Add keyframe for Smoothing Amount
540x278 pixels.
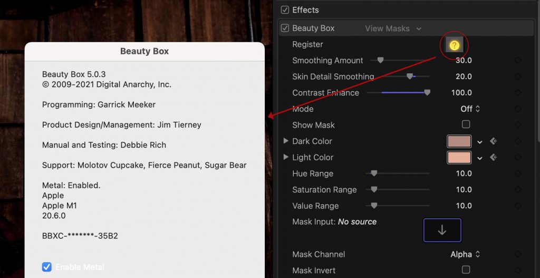click(x=518, y=60)
